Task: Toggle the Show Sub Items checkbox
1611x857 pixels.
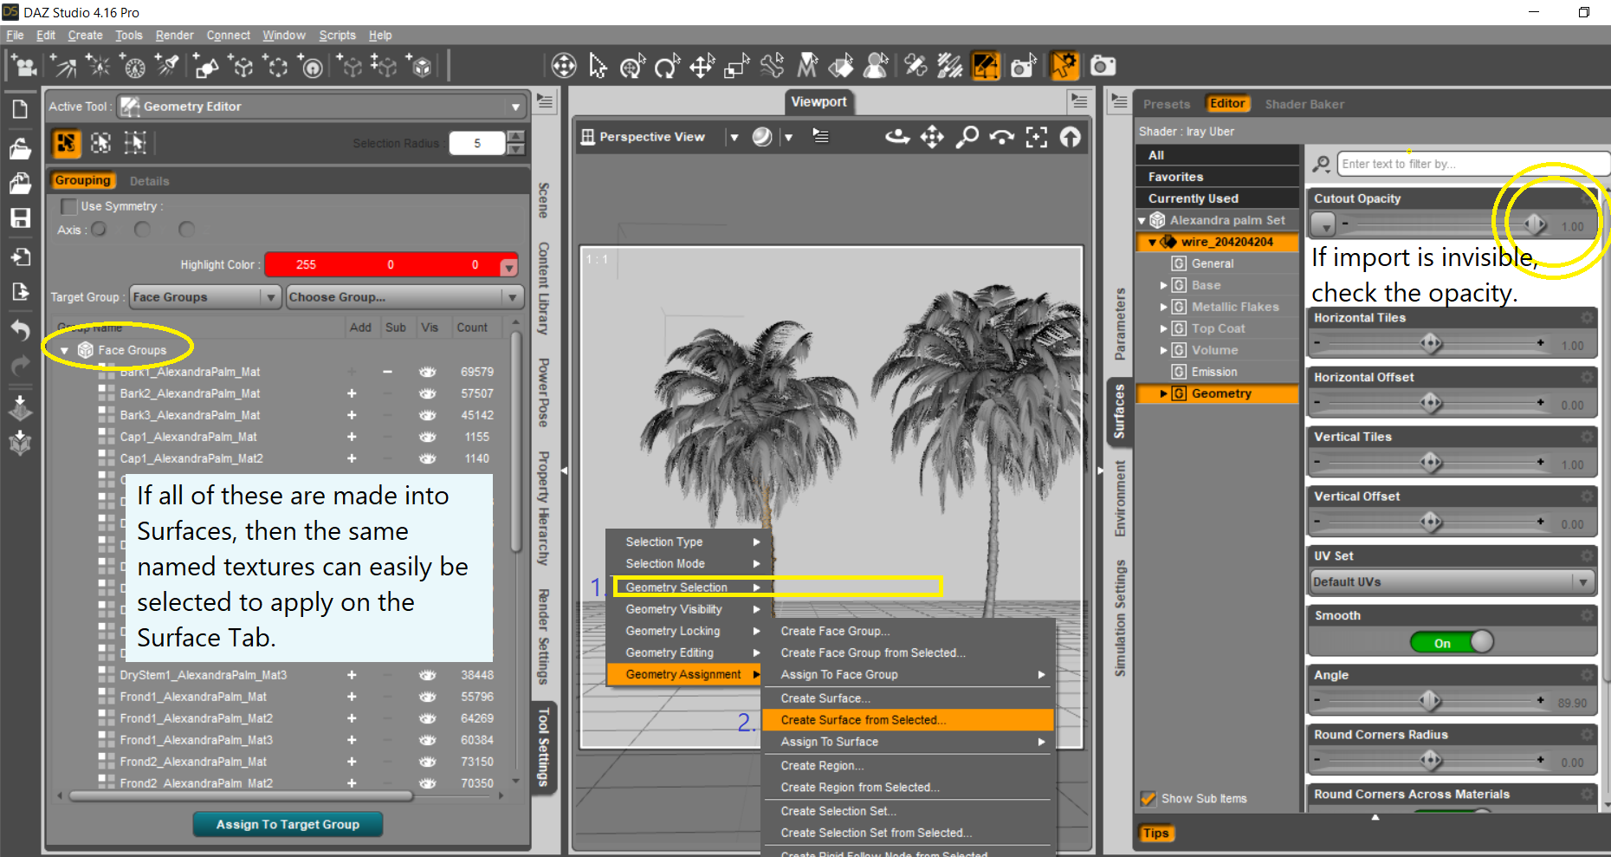Action: tap(1148, 798)
